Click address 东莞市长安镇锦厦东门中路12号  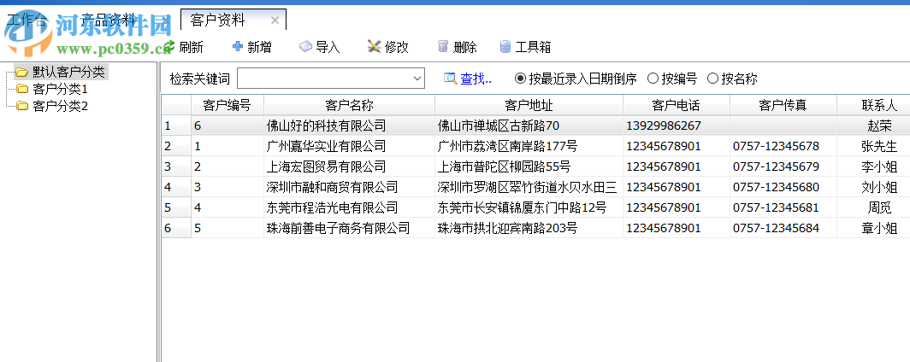(522, 207)
